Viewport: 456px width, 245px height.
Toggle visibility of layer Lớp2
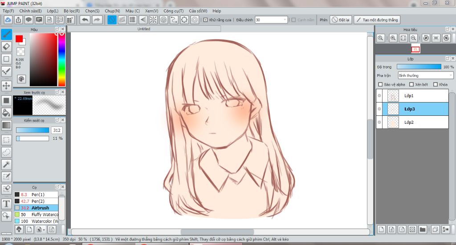[379, 122]
